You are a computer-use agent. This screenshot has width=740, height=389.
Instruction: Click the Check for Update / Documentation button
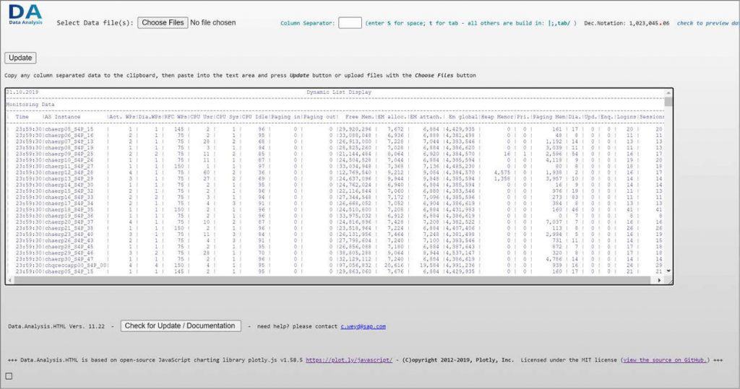tap(180, 325)
